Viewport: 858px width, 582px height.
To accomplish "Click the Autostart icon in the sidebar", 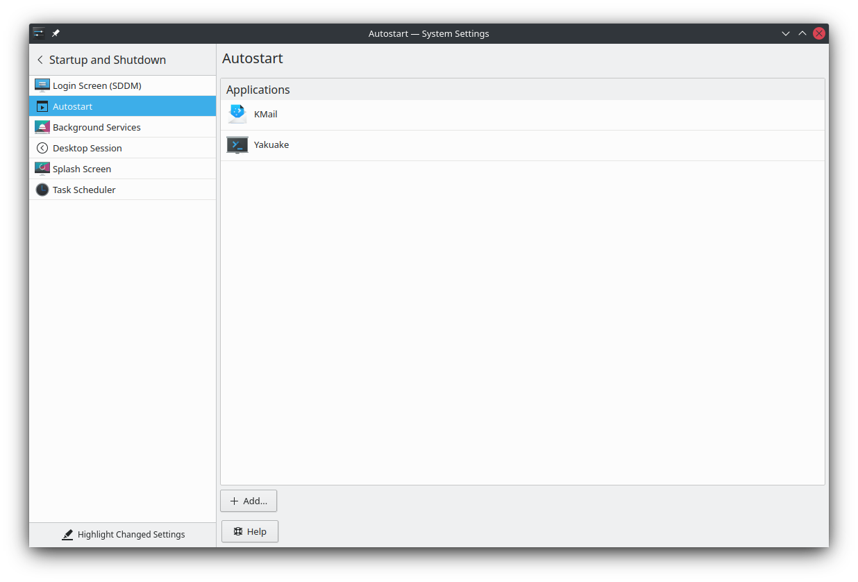I will pyautogui.click(x=42, y=106).
